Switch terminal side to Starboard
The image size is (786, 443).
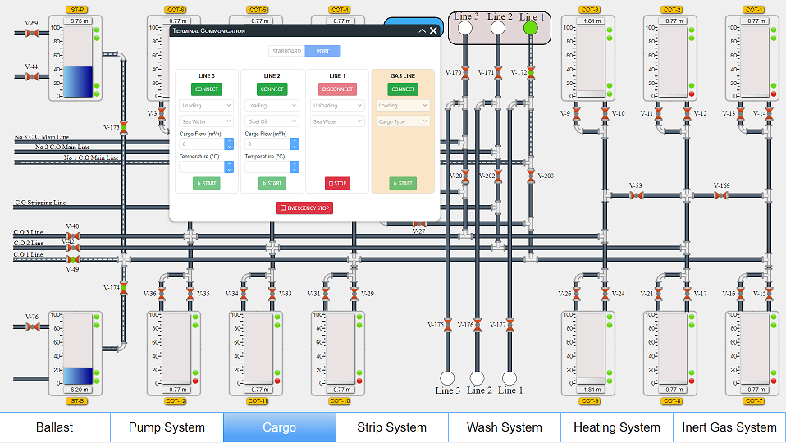click(x=286, y=51)
